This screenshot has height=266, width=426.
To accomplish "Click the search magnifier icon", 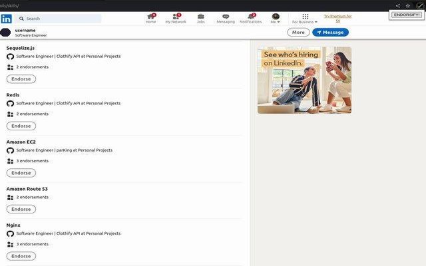I will 21,19.
